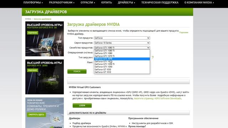Viewport: 228px width, 128px height.
Task: Go to the КУПИТЬ menu item
Action: [107, 2]
